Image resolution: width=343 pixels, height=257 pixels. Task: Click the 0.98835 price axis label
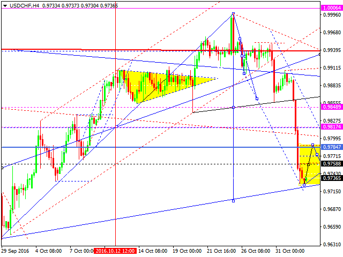(332, 86)
